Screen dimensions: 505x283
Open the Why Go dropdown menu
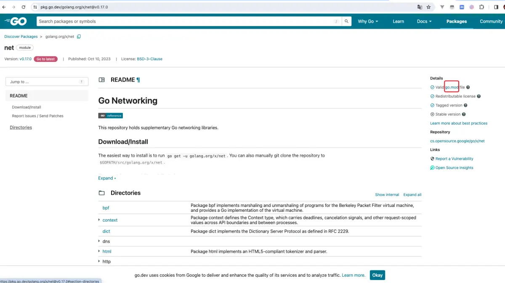click(368, 21)
